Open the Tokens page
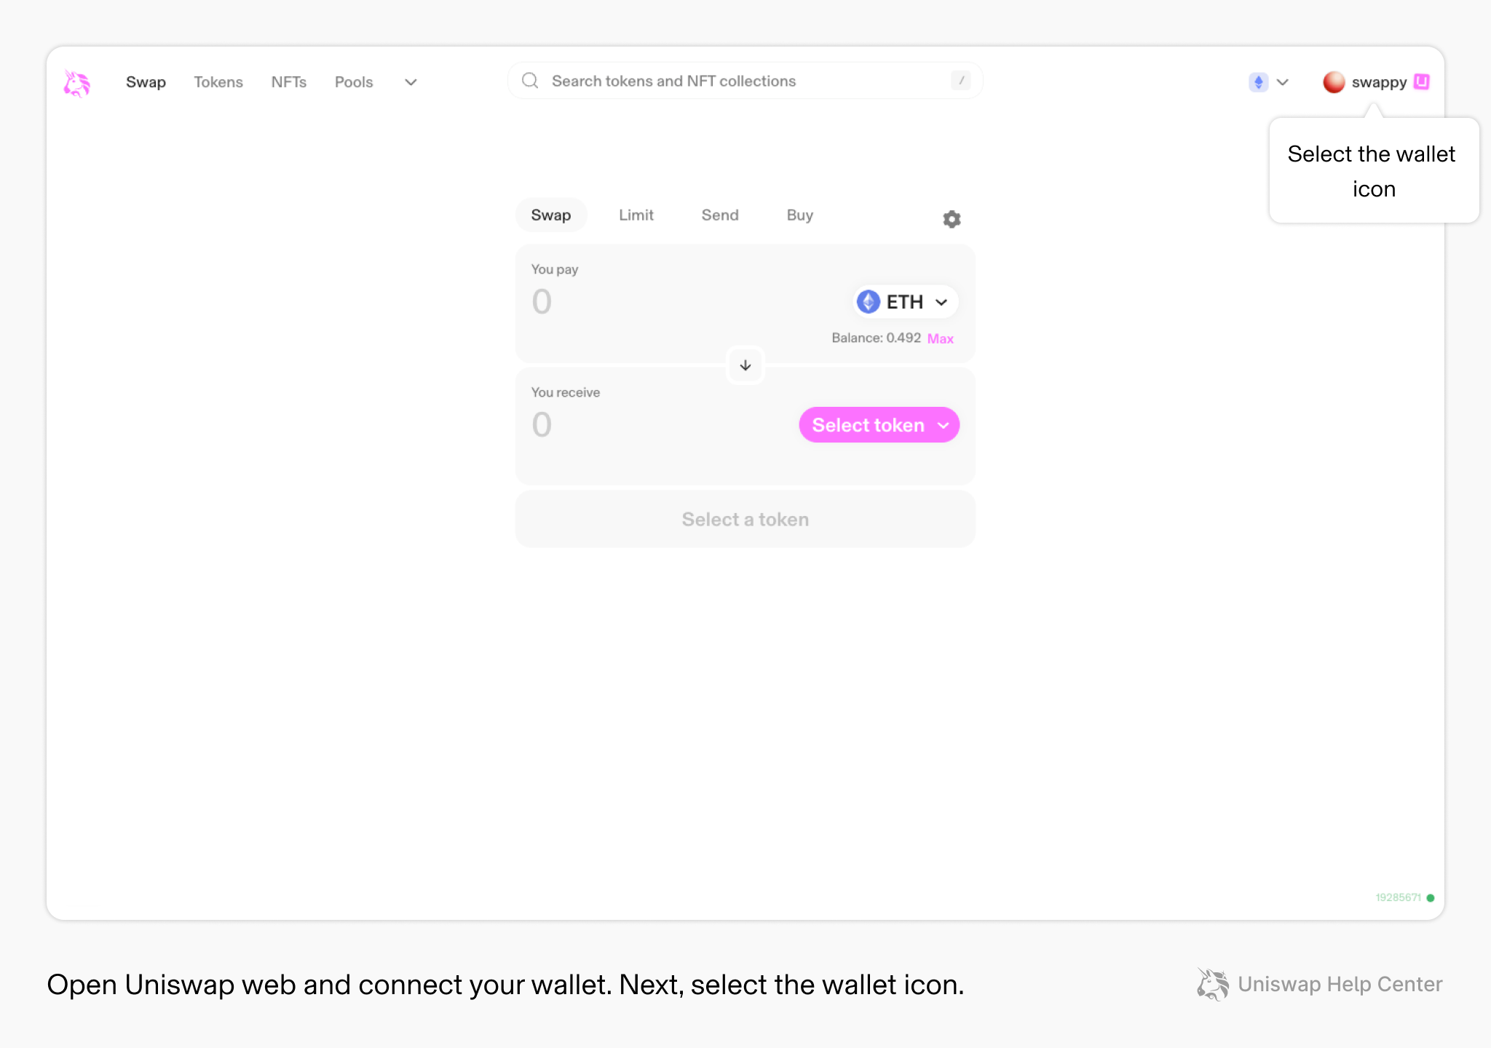 pyautogui.click(x=218, y=82)
